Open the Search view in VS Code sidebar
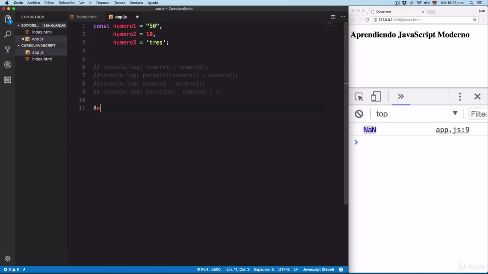This screenshot has width=488, height=274. [x=8, y=34]
